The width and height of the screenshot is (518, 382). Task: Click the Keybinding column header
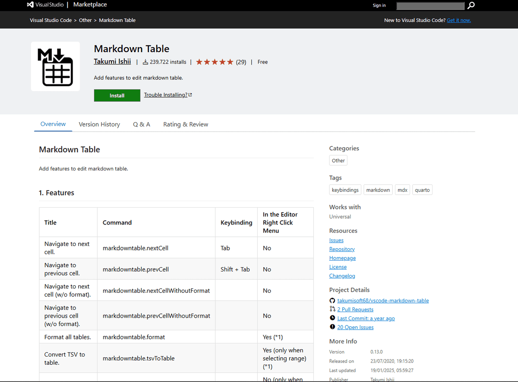pos(237,222)
